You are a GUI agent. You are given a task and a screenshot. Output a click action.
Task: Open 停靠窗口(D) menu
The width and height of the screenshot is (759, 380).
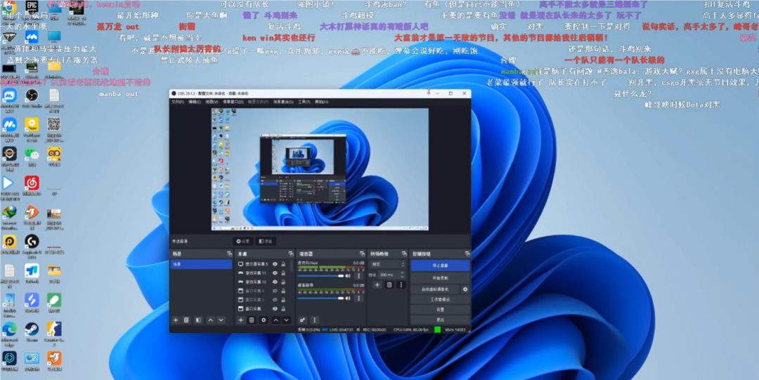click(233, 102)
